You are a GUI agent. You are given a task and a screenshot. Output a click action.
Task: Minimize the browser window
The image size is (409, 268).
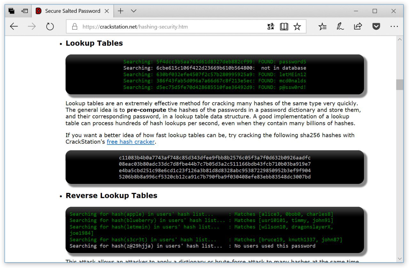click(x=356, y=11)
